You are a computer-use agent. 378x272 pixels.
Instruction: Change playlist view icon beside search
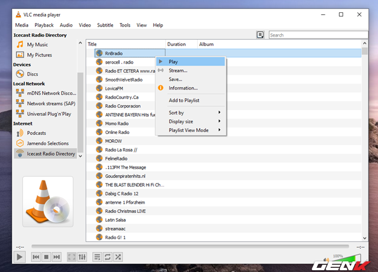click(260, 35)
